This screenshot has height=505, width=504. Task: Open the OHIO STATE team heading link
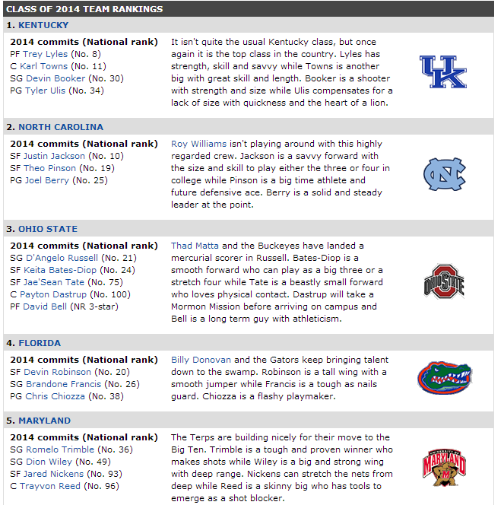tap(48, 229)
